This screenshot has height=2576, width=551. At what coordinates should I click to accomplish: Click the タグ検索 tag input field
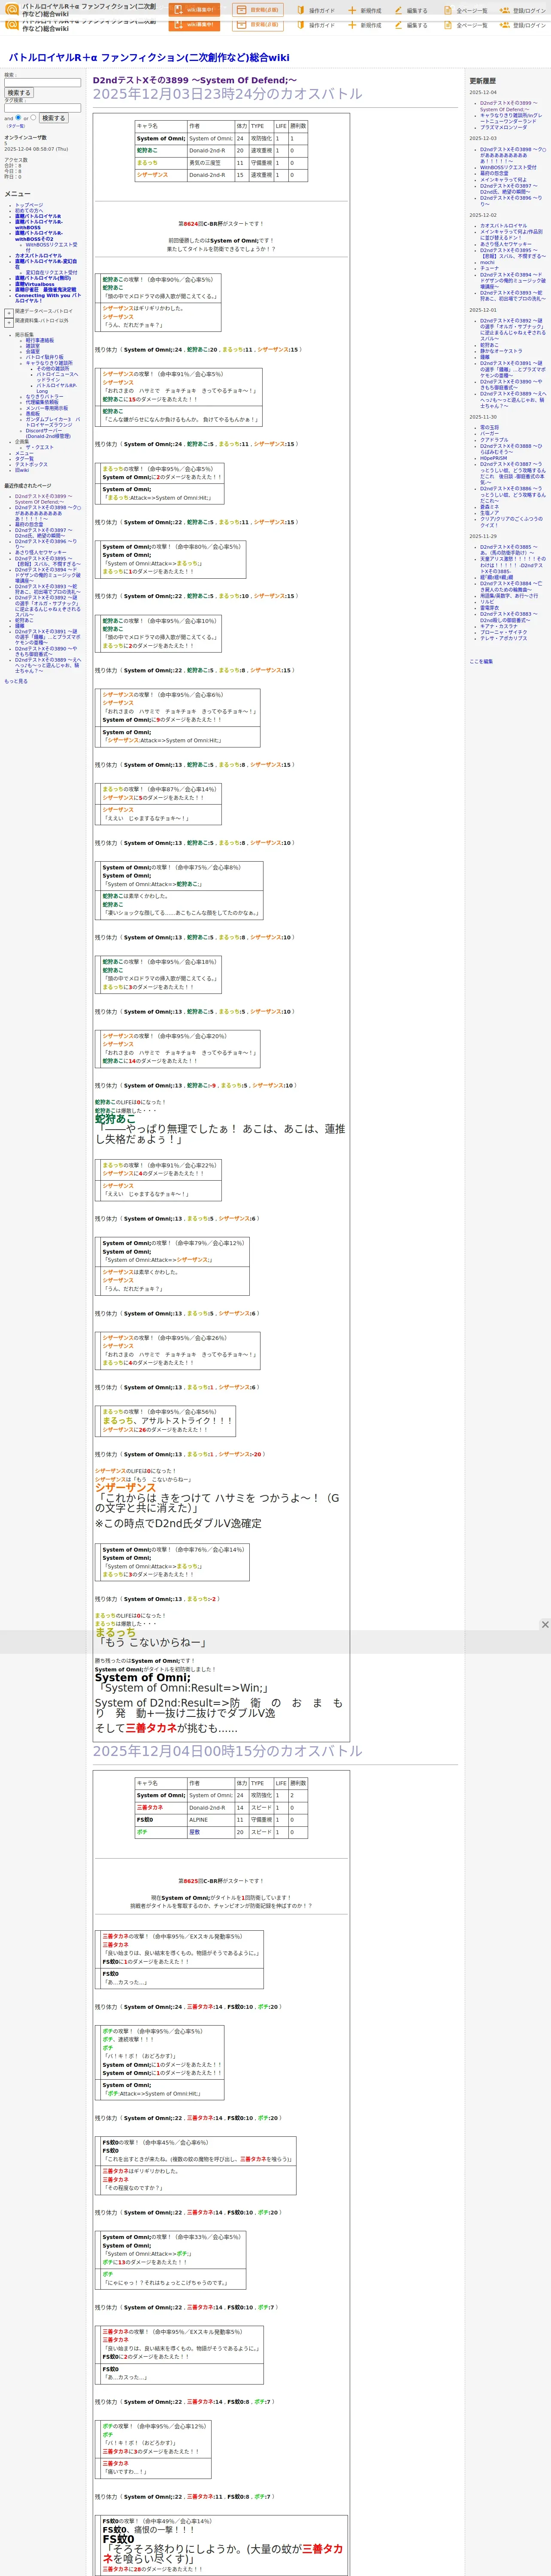(42, 108)
